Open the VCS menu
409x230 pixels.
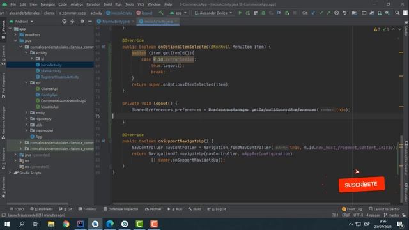click(141, 4)
